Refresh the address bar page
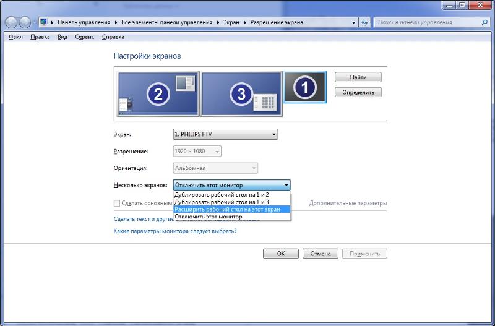This screenshot has height=326, width=495. point(364,22)
